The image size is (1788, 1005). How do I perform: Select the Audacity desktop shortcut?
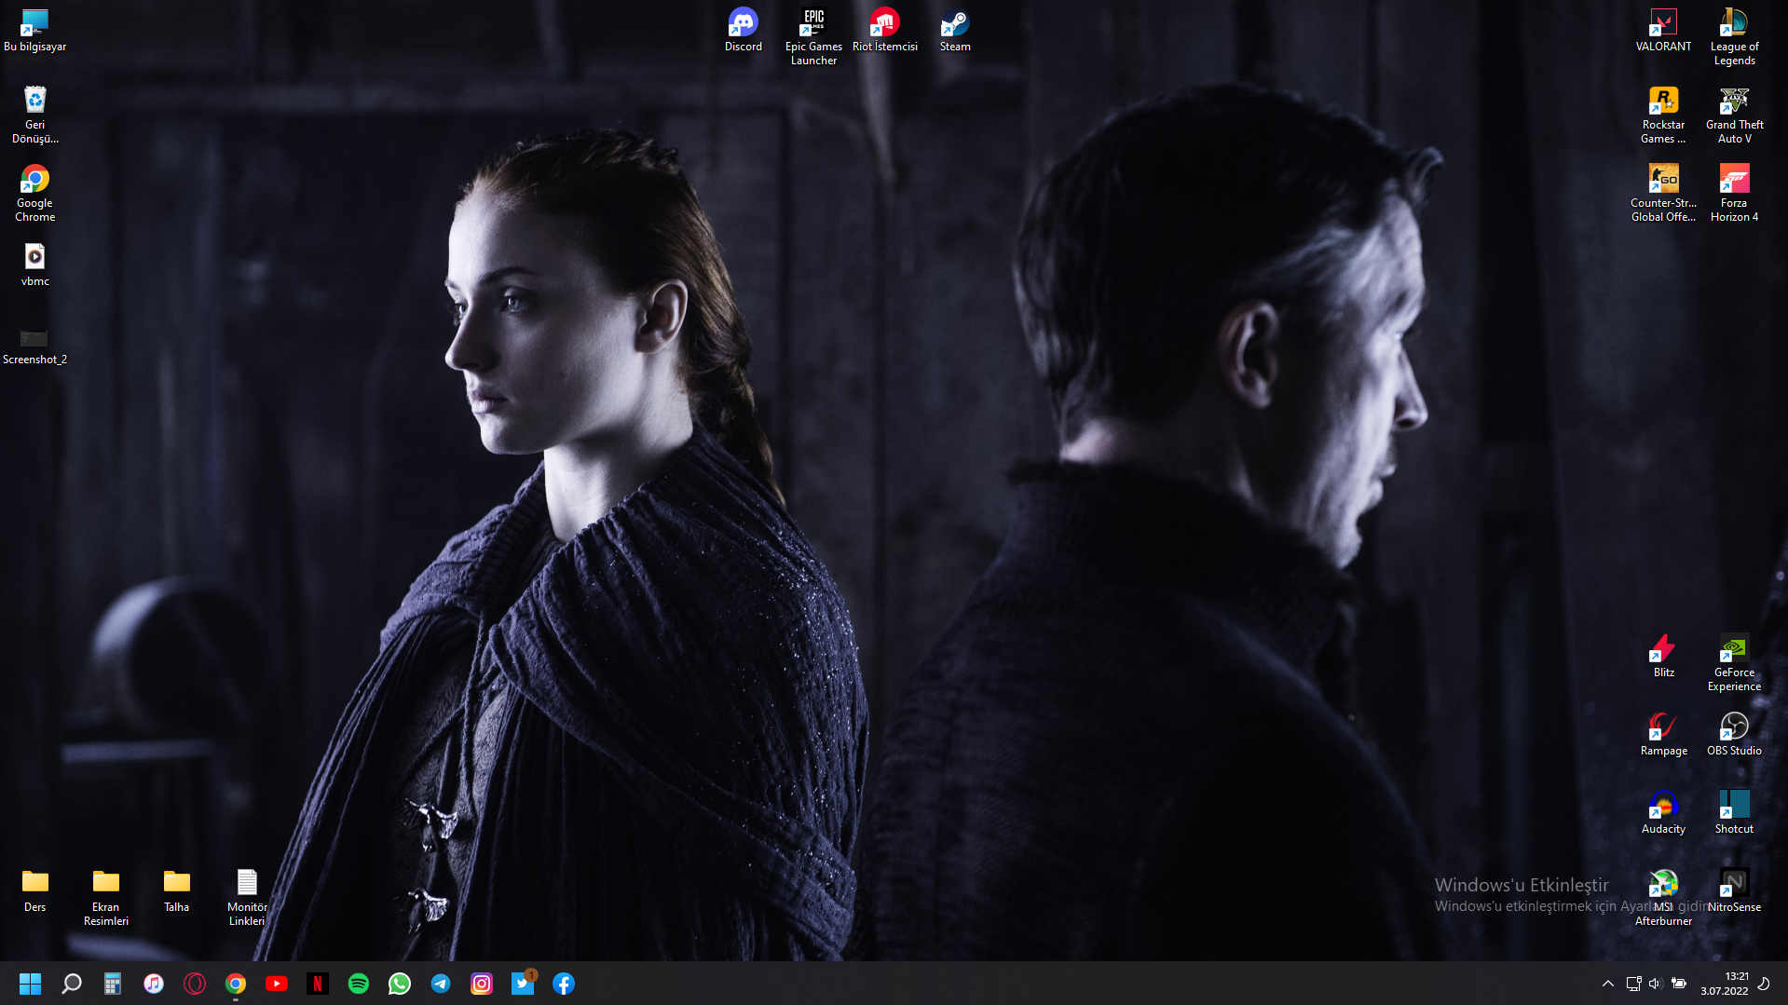point(1664,812)
